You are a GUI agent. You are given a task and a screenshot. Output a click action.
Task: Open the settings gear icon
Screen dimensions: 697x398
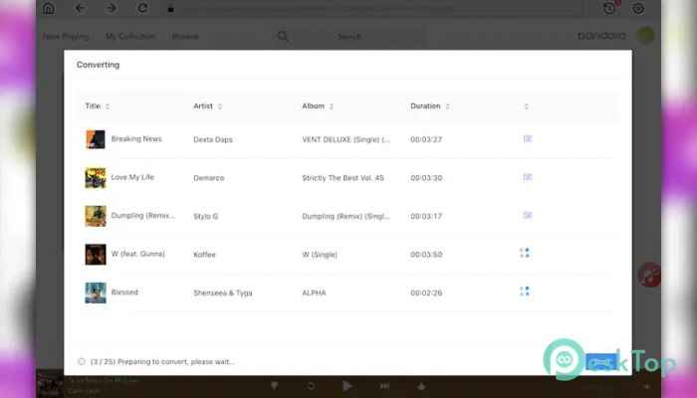point(638,8)
